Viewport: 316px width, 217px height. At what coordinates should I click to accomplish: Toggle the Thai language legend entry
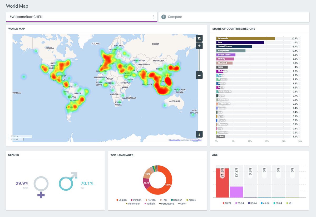tap(163, 200)
